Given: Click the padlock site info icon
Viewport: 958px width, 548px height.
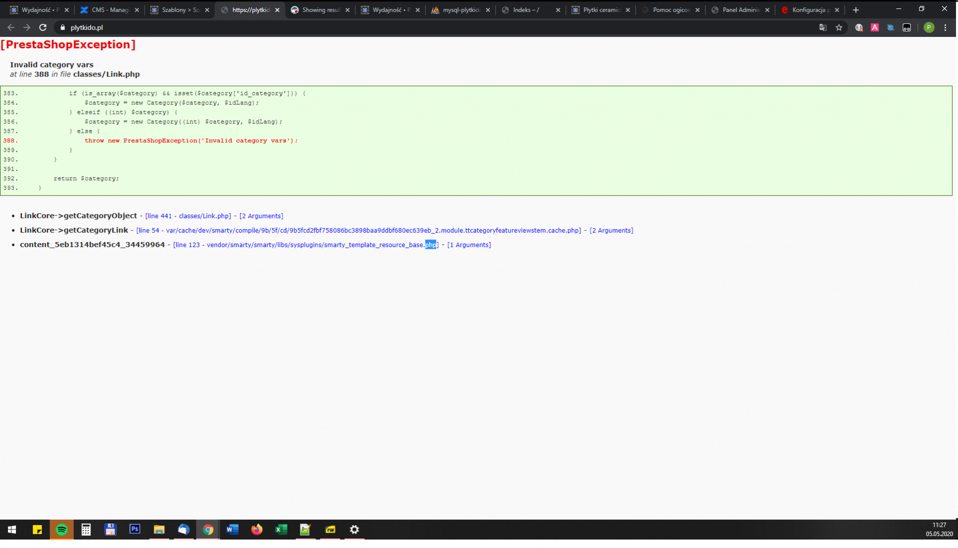Looking at the screenshot, I should [x=63, y=27].
